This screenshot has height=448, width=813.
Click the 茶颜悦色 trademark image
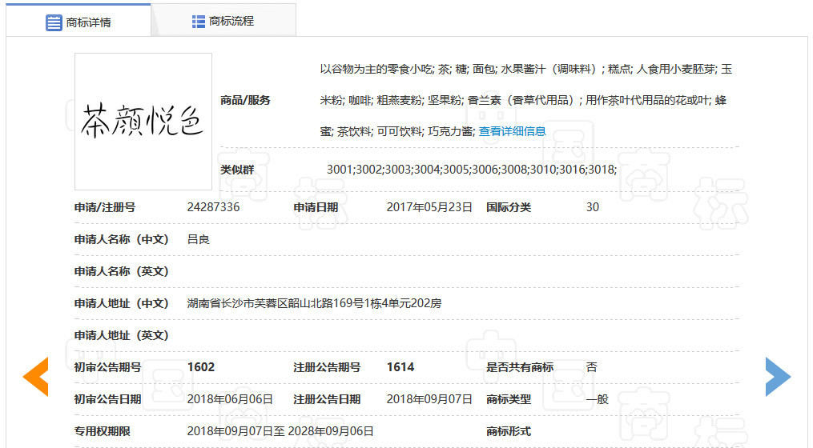pyautogui.click(x=143, y=121)
